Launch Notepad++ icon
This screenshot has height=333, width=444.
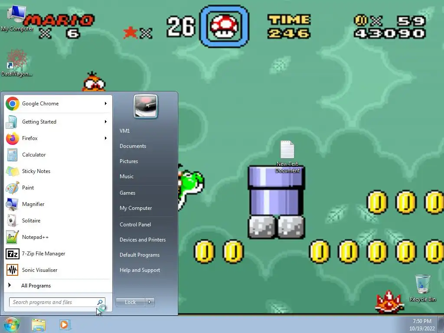tap(12, 237)
